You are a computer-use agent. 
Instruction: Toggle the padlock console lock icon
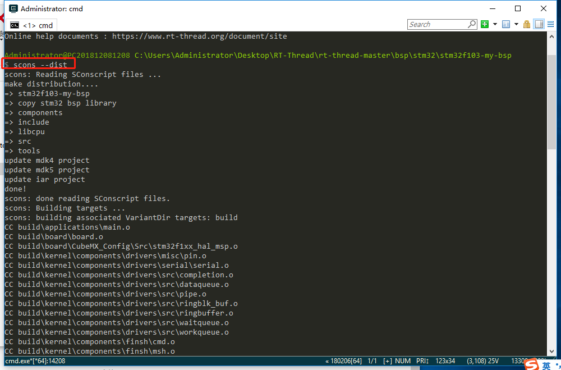click(527, 24)
